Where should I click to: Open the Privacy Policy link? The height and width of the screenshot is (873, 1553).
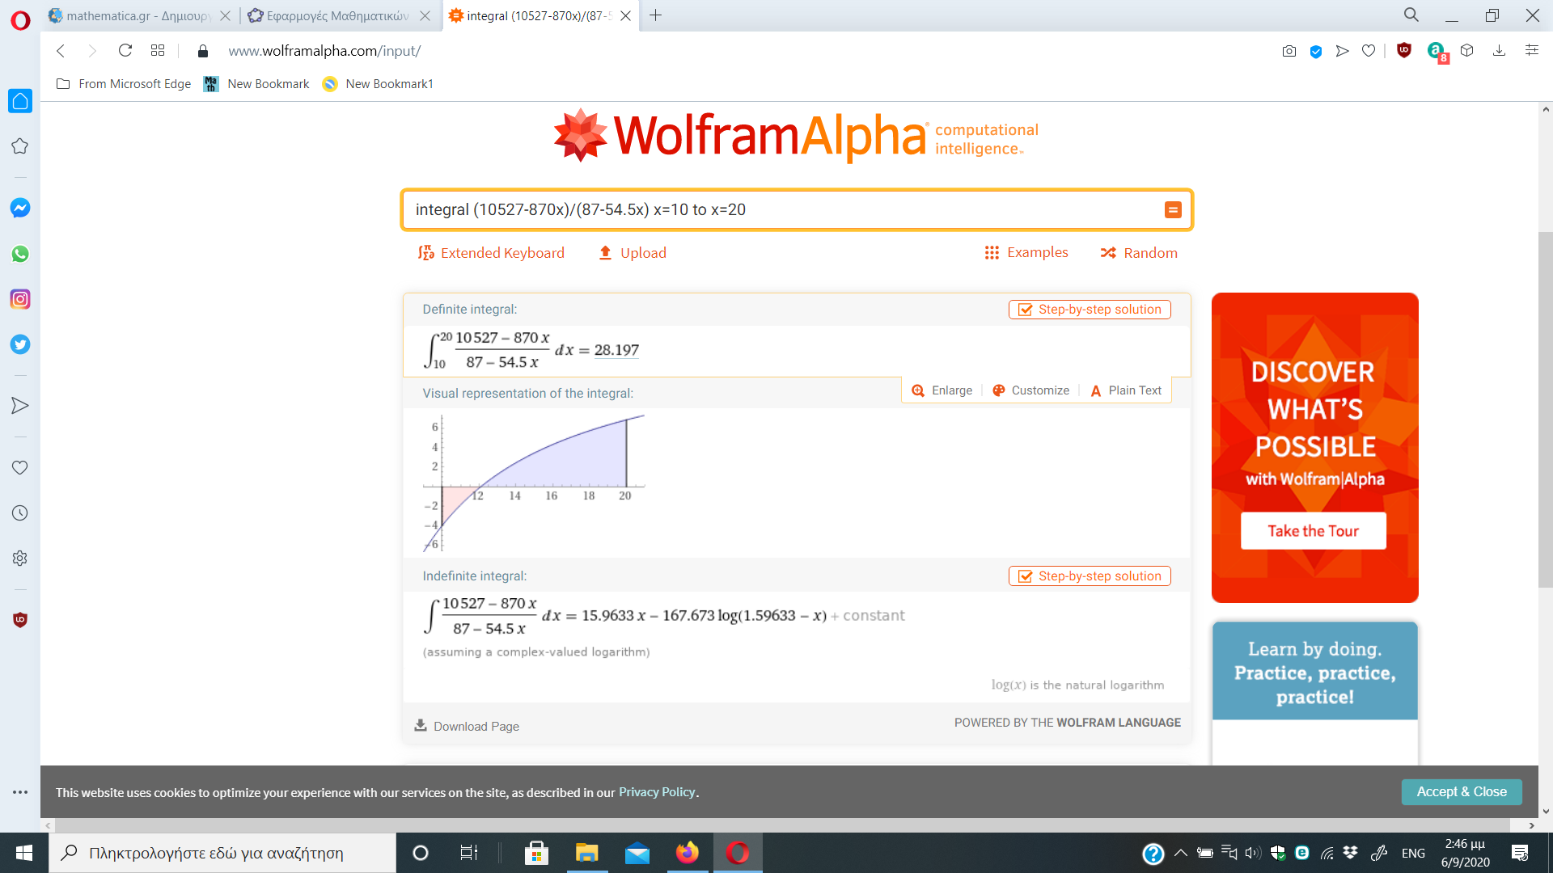pos(657,792)
